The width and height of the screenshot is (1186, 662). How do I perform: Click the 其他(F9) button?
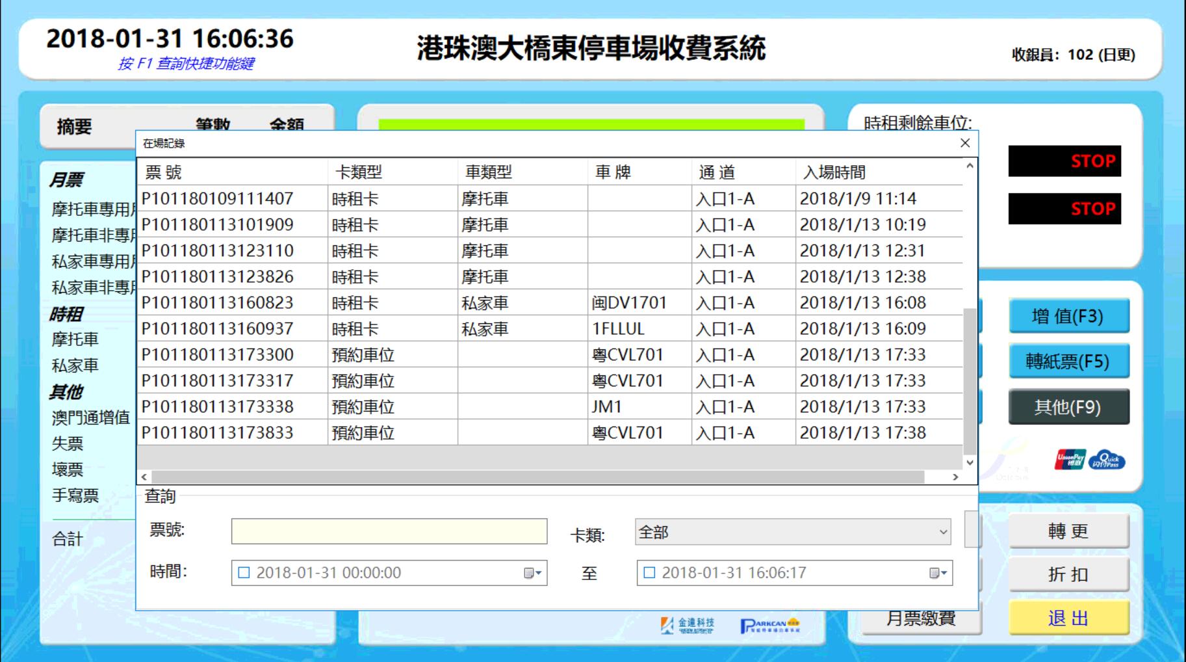click(1069, 406)
